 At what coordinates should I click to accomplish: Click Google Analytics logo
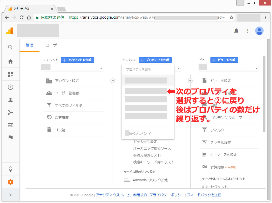(x=9, y=31)
